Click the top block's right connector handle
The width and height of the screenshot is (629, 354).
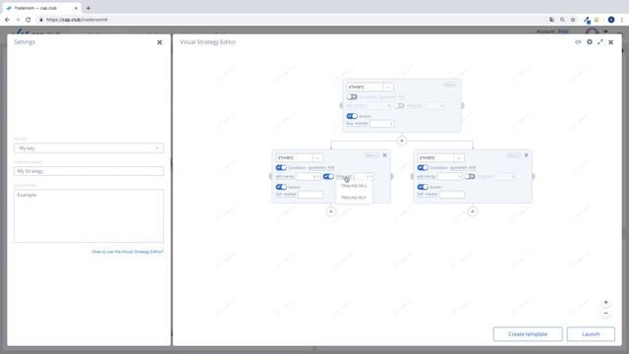463,105
